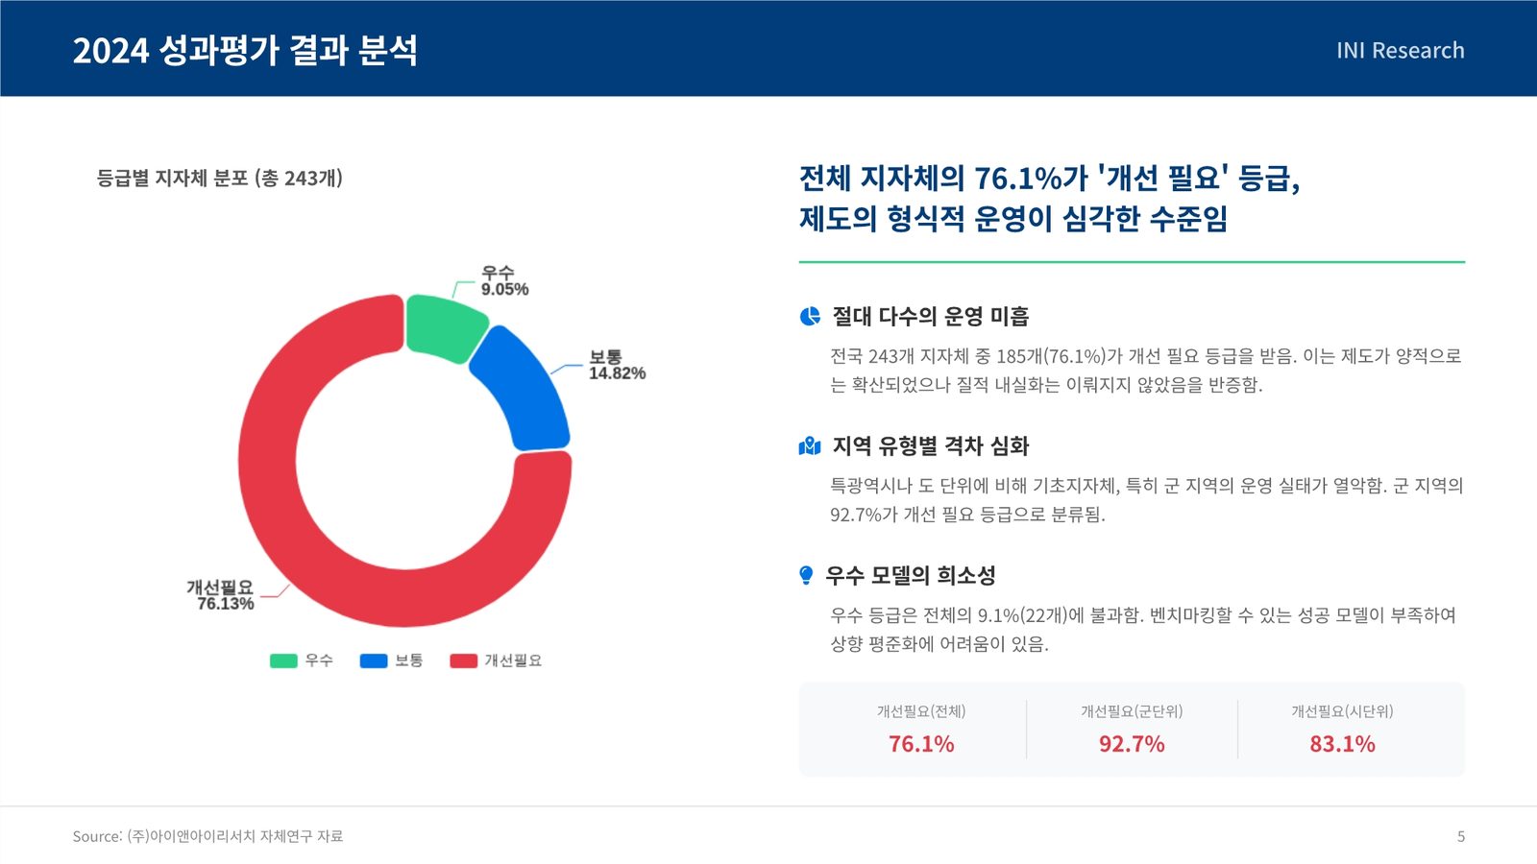Toggle the 보통 legend blue swatch
The height and width of the screenshot is (864, 1537).
[374, 660]
